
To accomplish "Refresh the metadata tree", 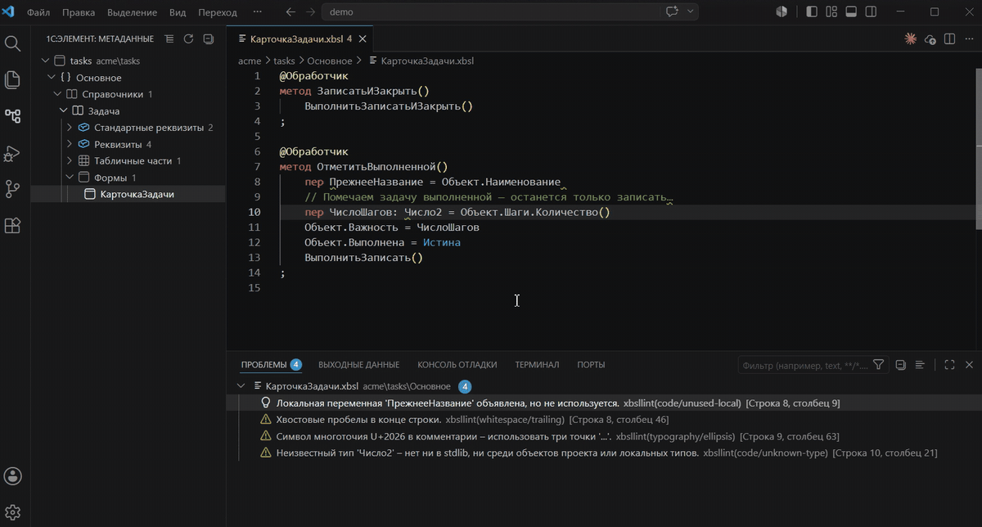I will 188,38.
